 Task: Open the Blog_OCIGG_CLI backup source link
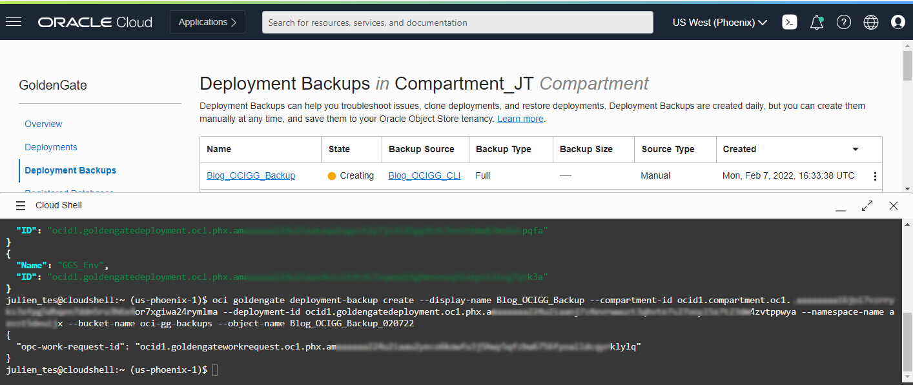point(424,175)
